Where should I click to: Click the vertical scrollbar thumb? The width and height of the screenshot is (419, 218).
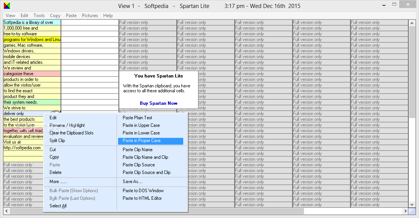(412, 73)
